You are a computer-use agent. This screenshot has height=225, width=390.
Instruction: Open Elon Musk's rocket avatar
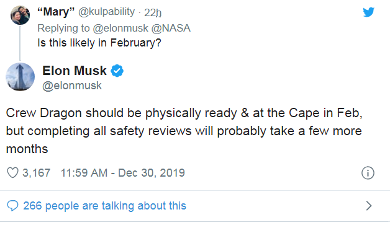(20, 77)
